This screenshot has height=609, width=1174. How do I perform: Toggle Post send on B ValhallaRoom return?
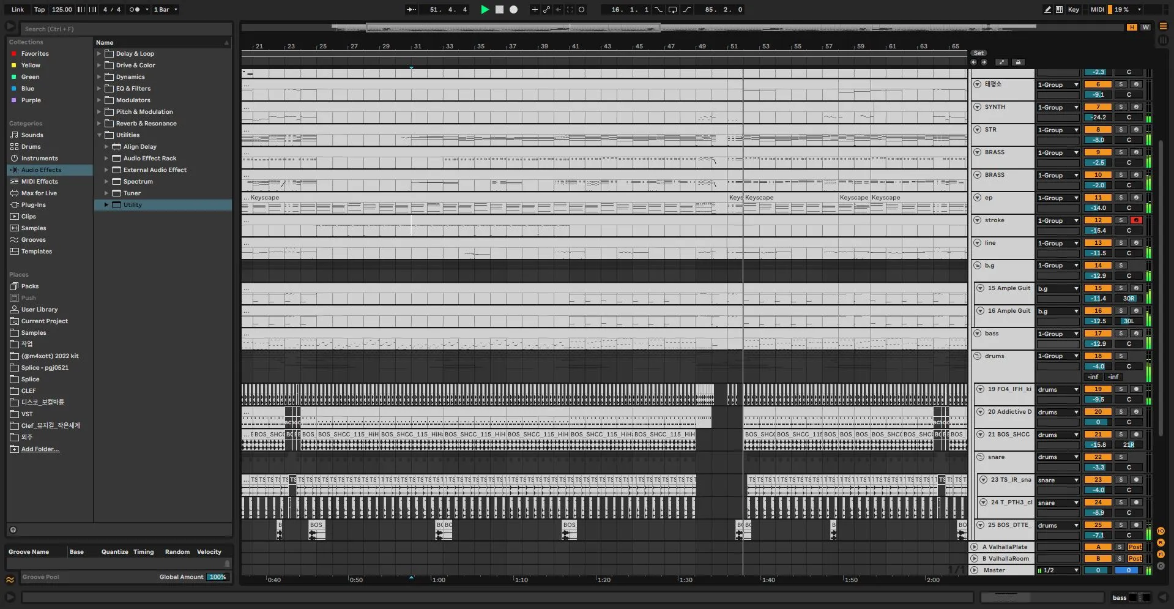pyautogui.click(x=1135, y=559)
